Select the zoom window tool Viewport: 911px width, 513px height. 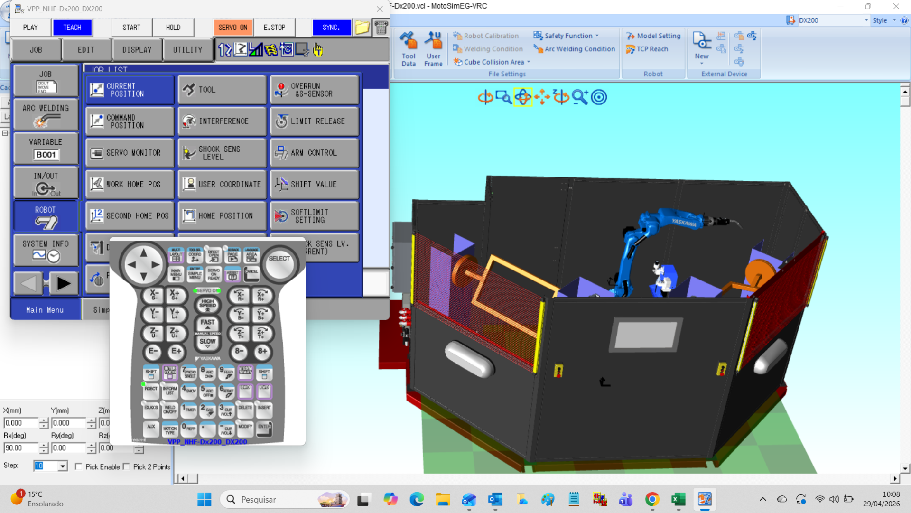pyautogui.click(x=503, y=97)
